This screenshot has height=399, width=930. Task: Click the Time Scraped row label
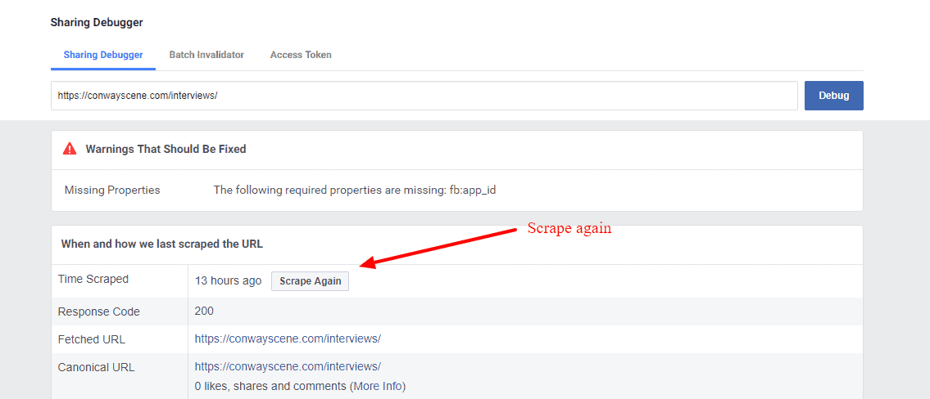click(x=93, y=280)
